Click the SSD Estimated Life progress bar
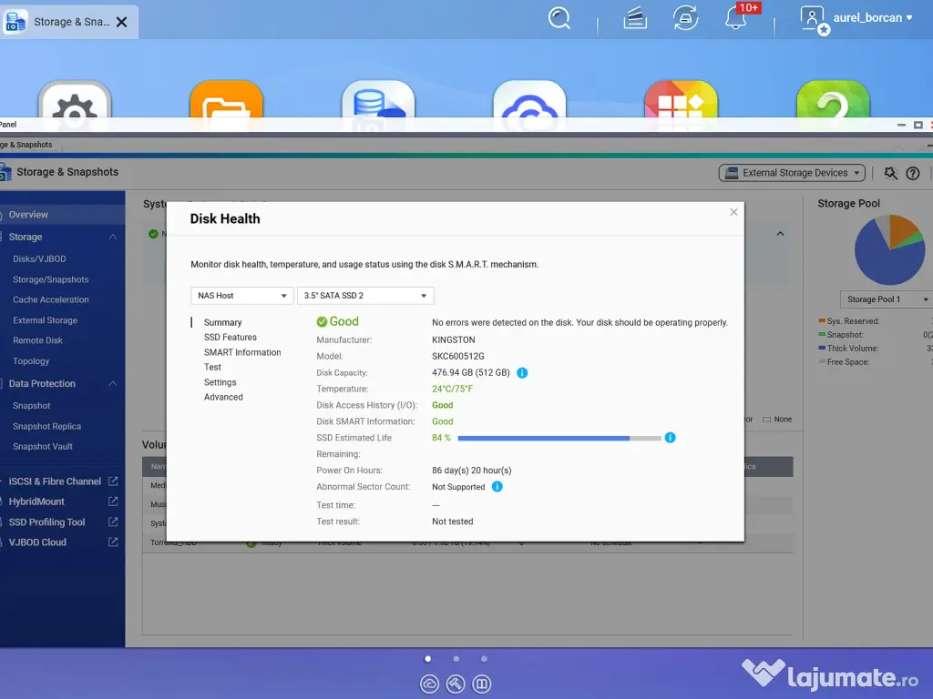 pos(559,438)
